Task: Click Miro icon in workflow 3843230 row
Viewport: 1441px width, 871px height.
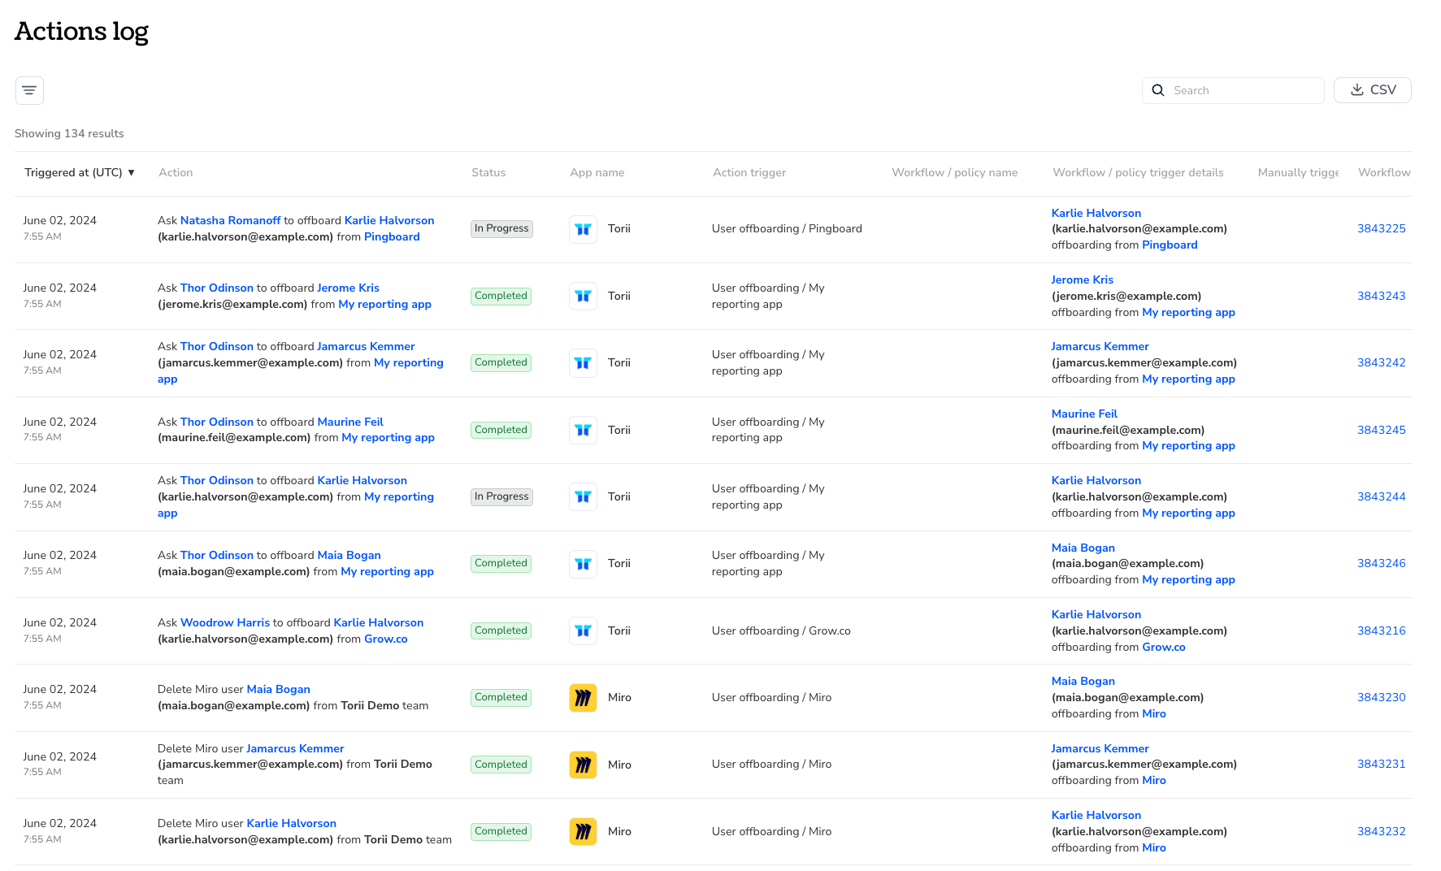Action: point(583,697)
